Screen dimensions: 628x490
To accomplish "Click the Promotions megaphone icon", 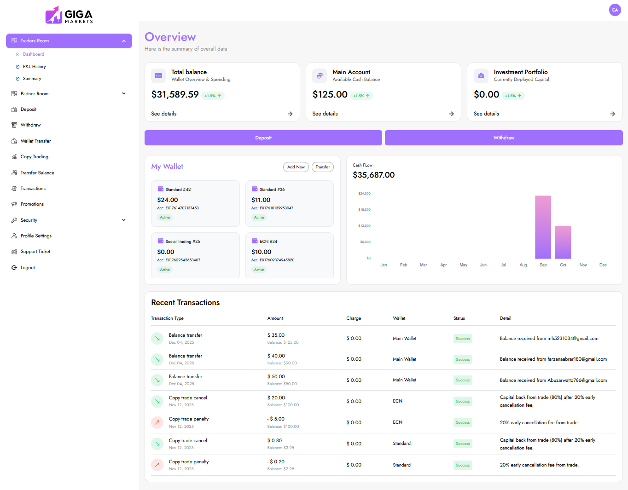I will (x=14, y=204).
